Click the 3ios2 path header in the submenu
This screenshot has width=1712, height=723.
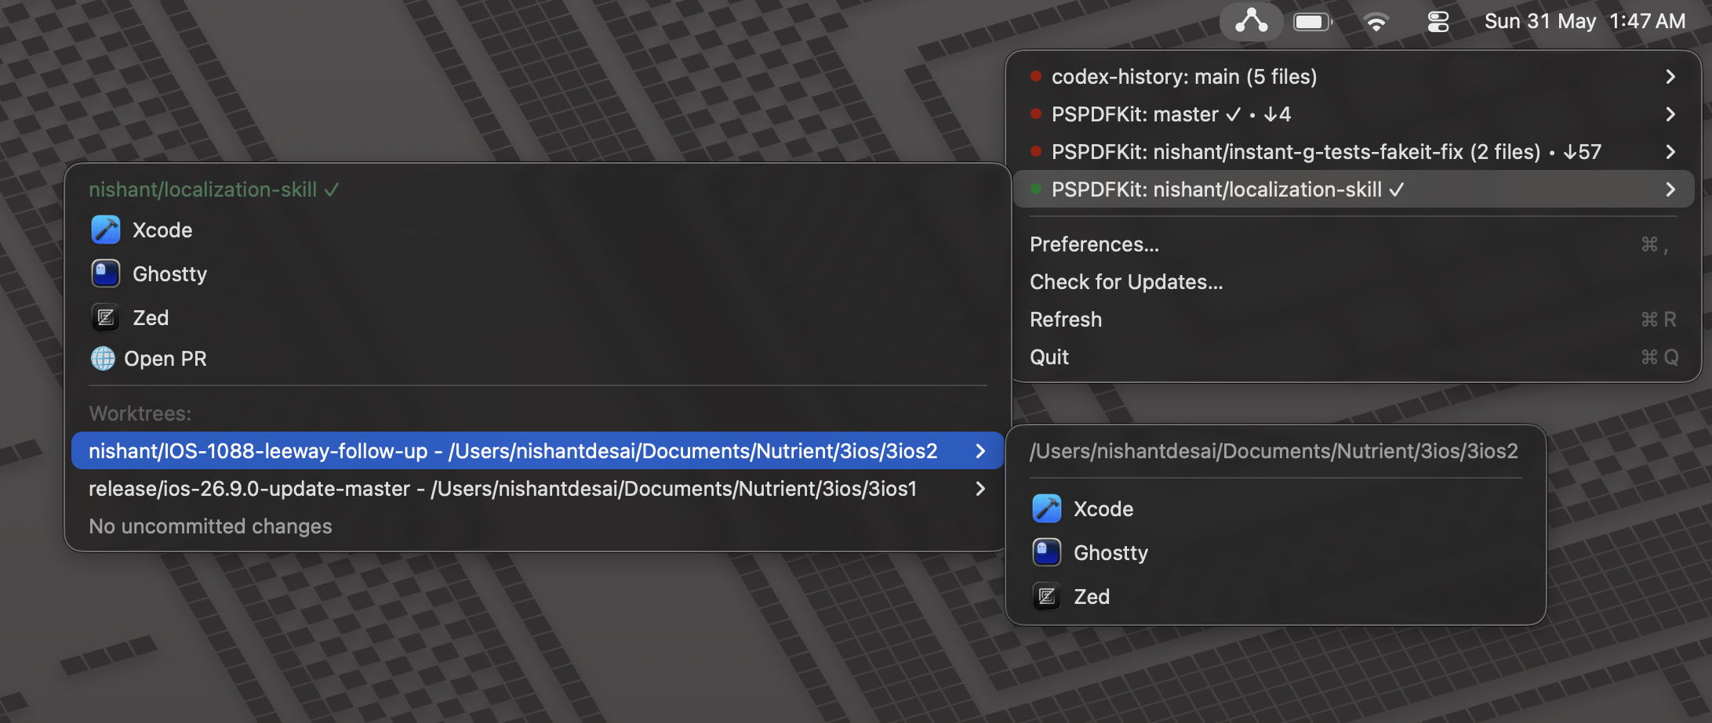pos(1274,451)
